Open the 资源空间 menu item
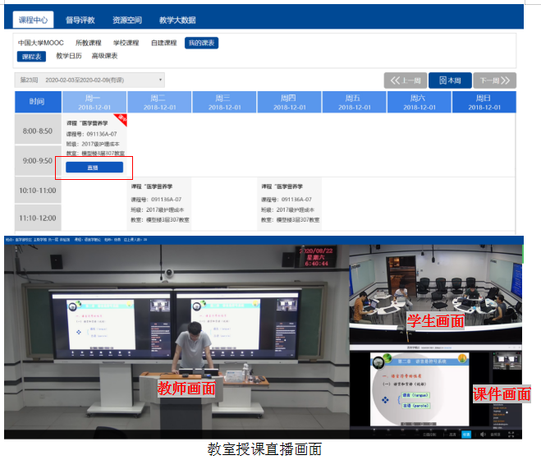Screen dimensions: 541x460 coord(126,19)
